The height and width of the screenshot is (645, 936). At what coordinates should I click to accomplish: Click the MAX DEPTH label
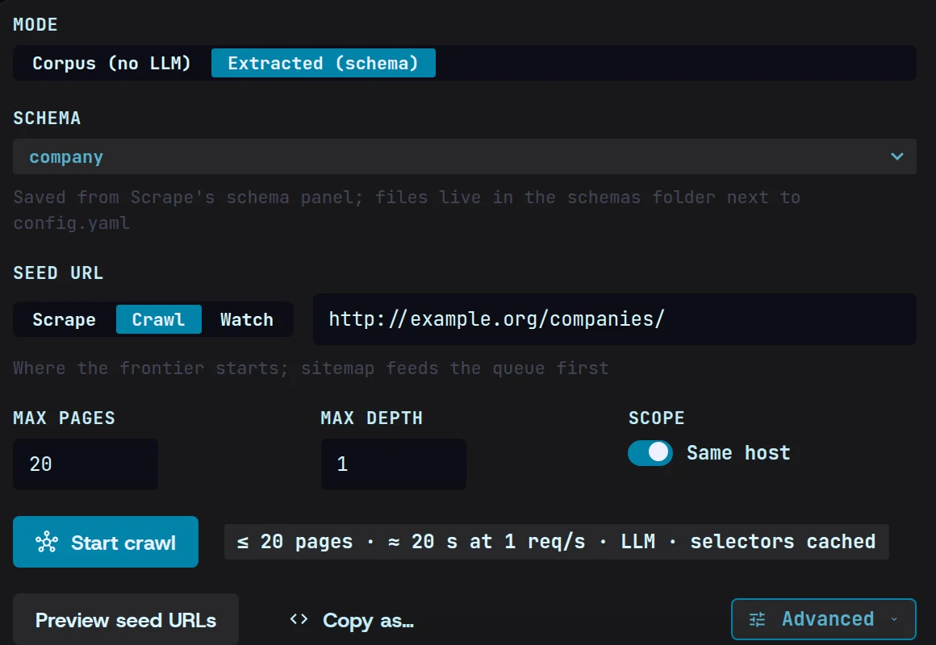click(372, 418)
